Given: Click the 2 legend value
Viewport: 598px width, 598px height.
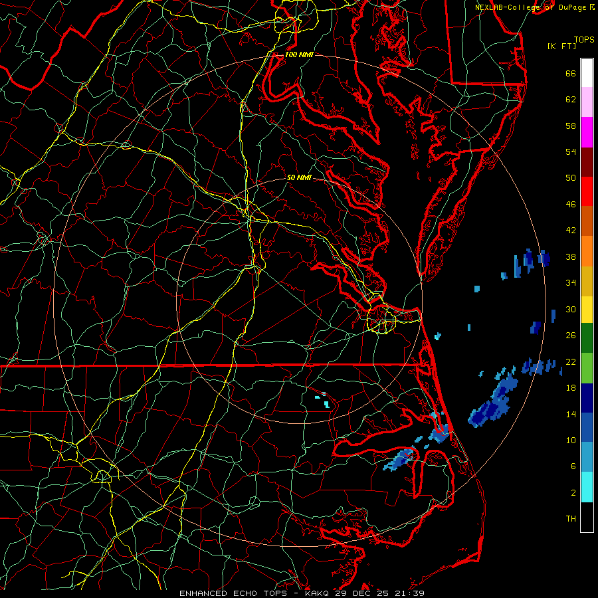Looking at the screenshot, I should pos(573,492).
